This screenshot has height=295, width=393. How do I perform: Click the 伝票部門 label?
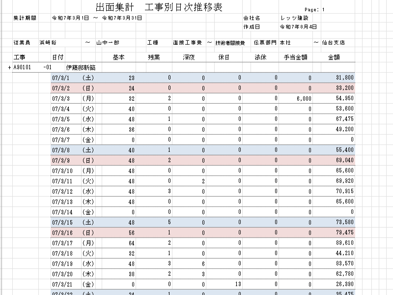click(265, 43)
